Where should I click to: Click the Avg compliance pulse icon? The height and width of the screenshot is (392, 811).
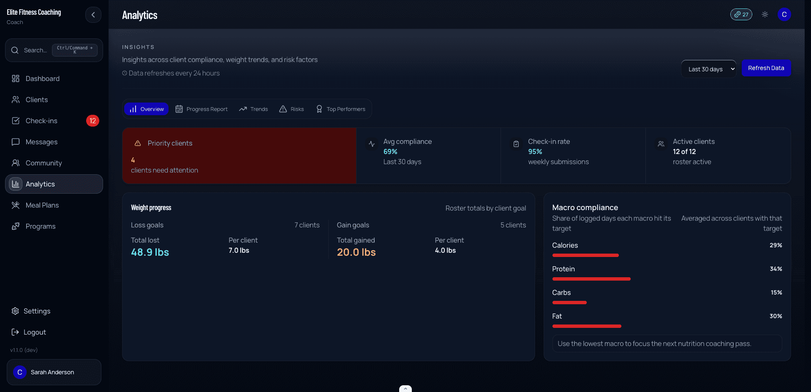372,144
